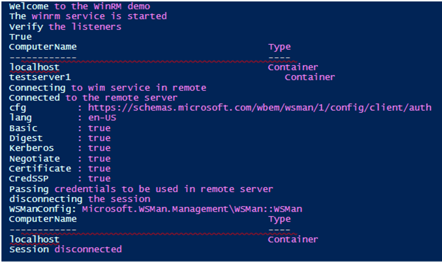
Task: Click the 'True' output value
Action: [20, 37]
